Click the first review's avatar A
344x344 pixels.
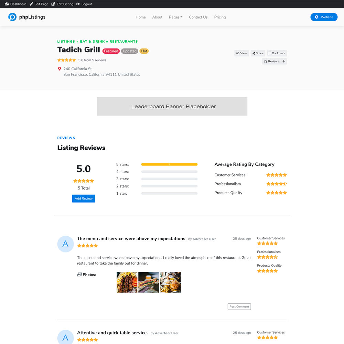pos(65,244)
